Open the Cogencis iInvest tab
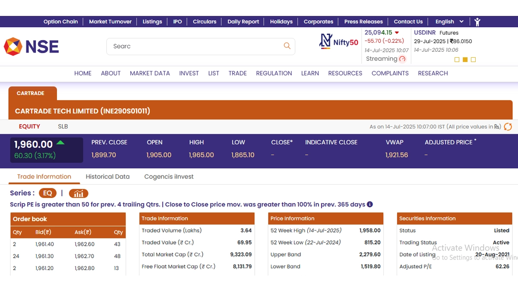 point(169,177)
